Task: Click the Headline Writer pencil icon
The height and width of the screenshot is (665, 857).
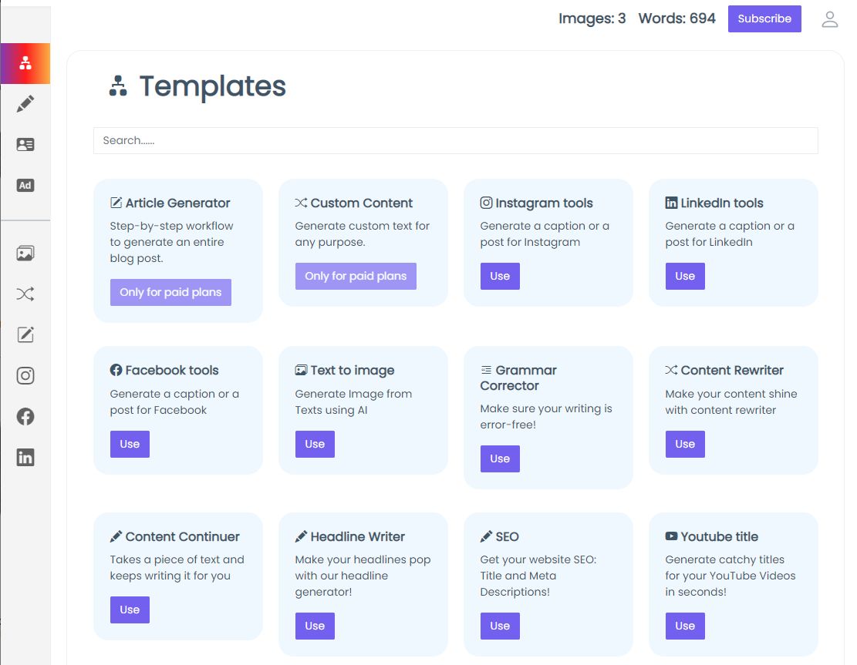Action: click(x=301, y=536)
